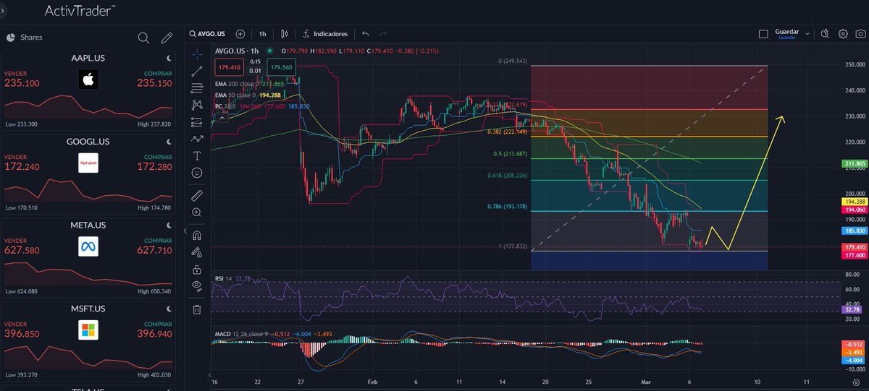
Task: Click the moon icon on the MSFT.US card
Action: pos(168,309)
